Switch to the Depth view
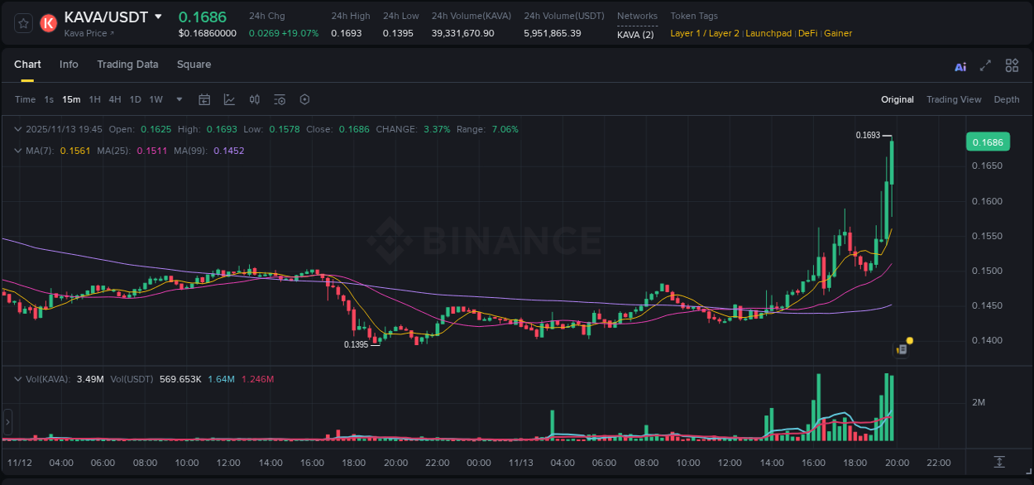The height and width of the screenshot is (485, 1034). coord(1006,99)
